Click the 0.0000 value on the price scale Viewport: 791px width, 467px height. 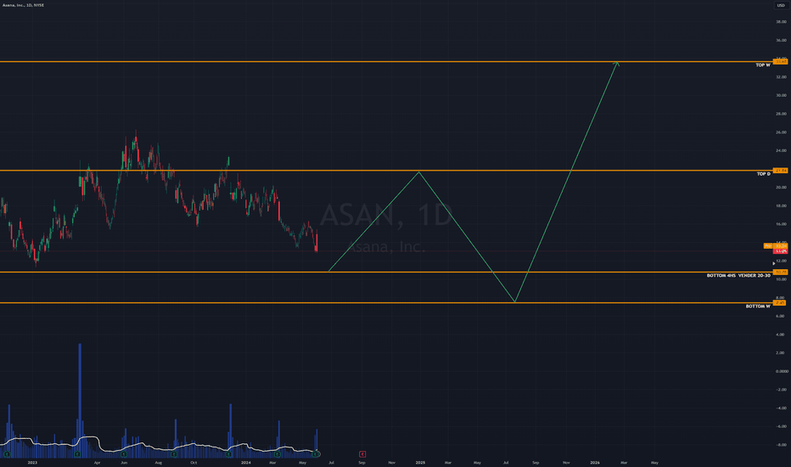782,371
